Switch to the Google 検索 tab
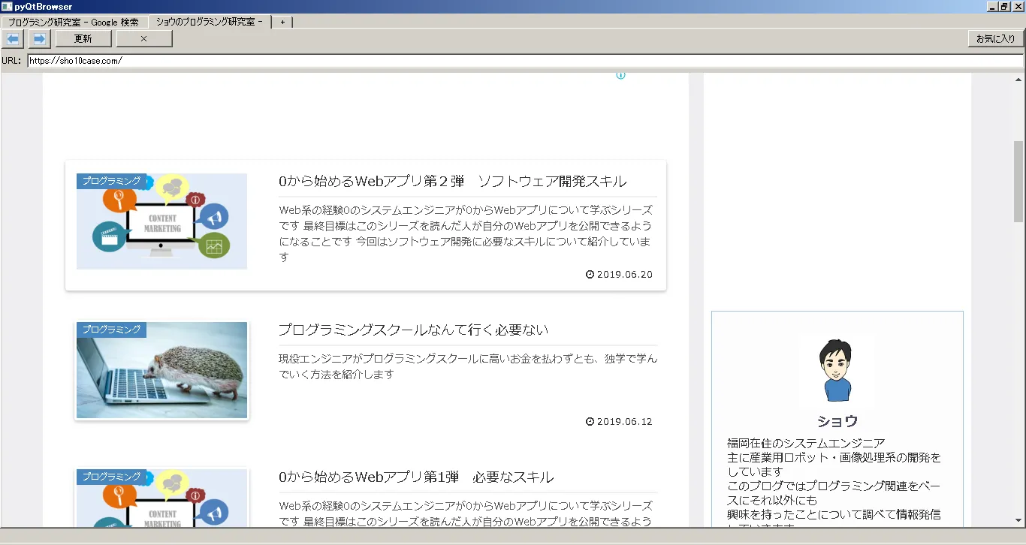The height and width of the screenshot is (545, 1026). (74, 22)
